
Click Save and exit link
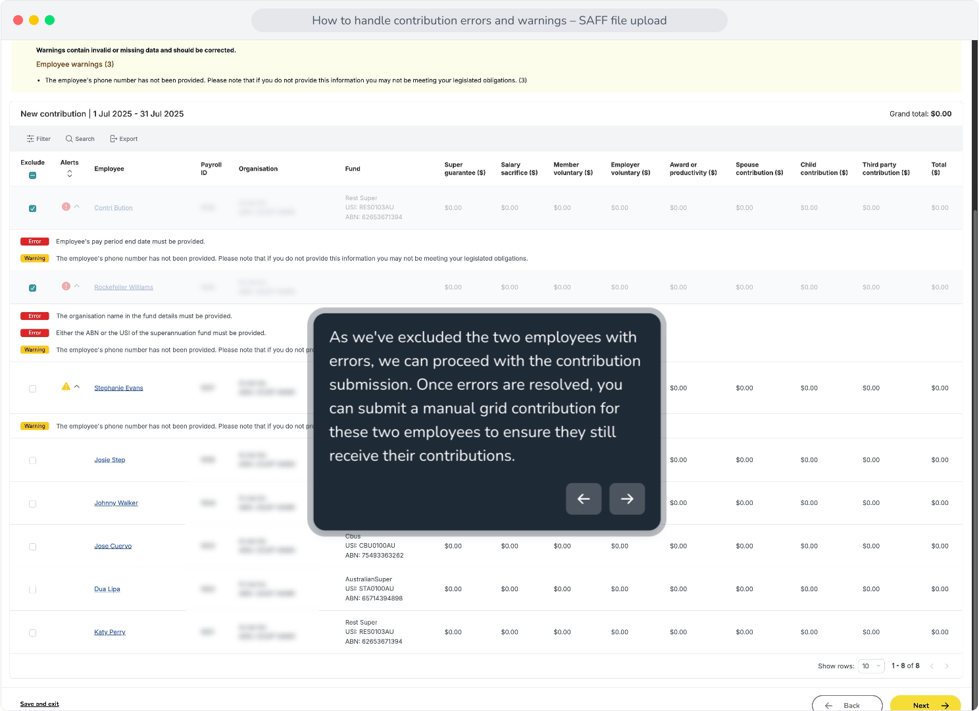pos(39,704)
